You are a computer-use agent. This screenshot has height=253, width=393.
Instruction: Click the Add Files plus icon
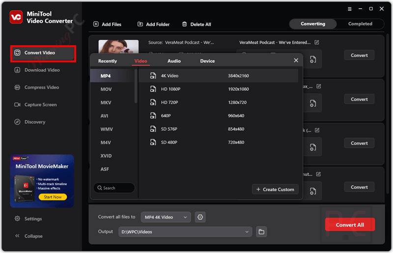pyautogui.click(x=96, y=24)
